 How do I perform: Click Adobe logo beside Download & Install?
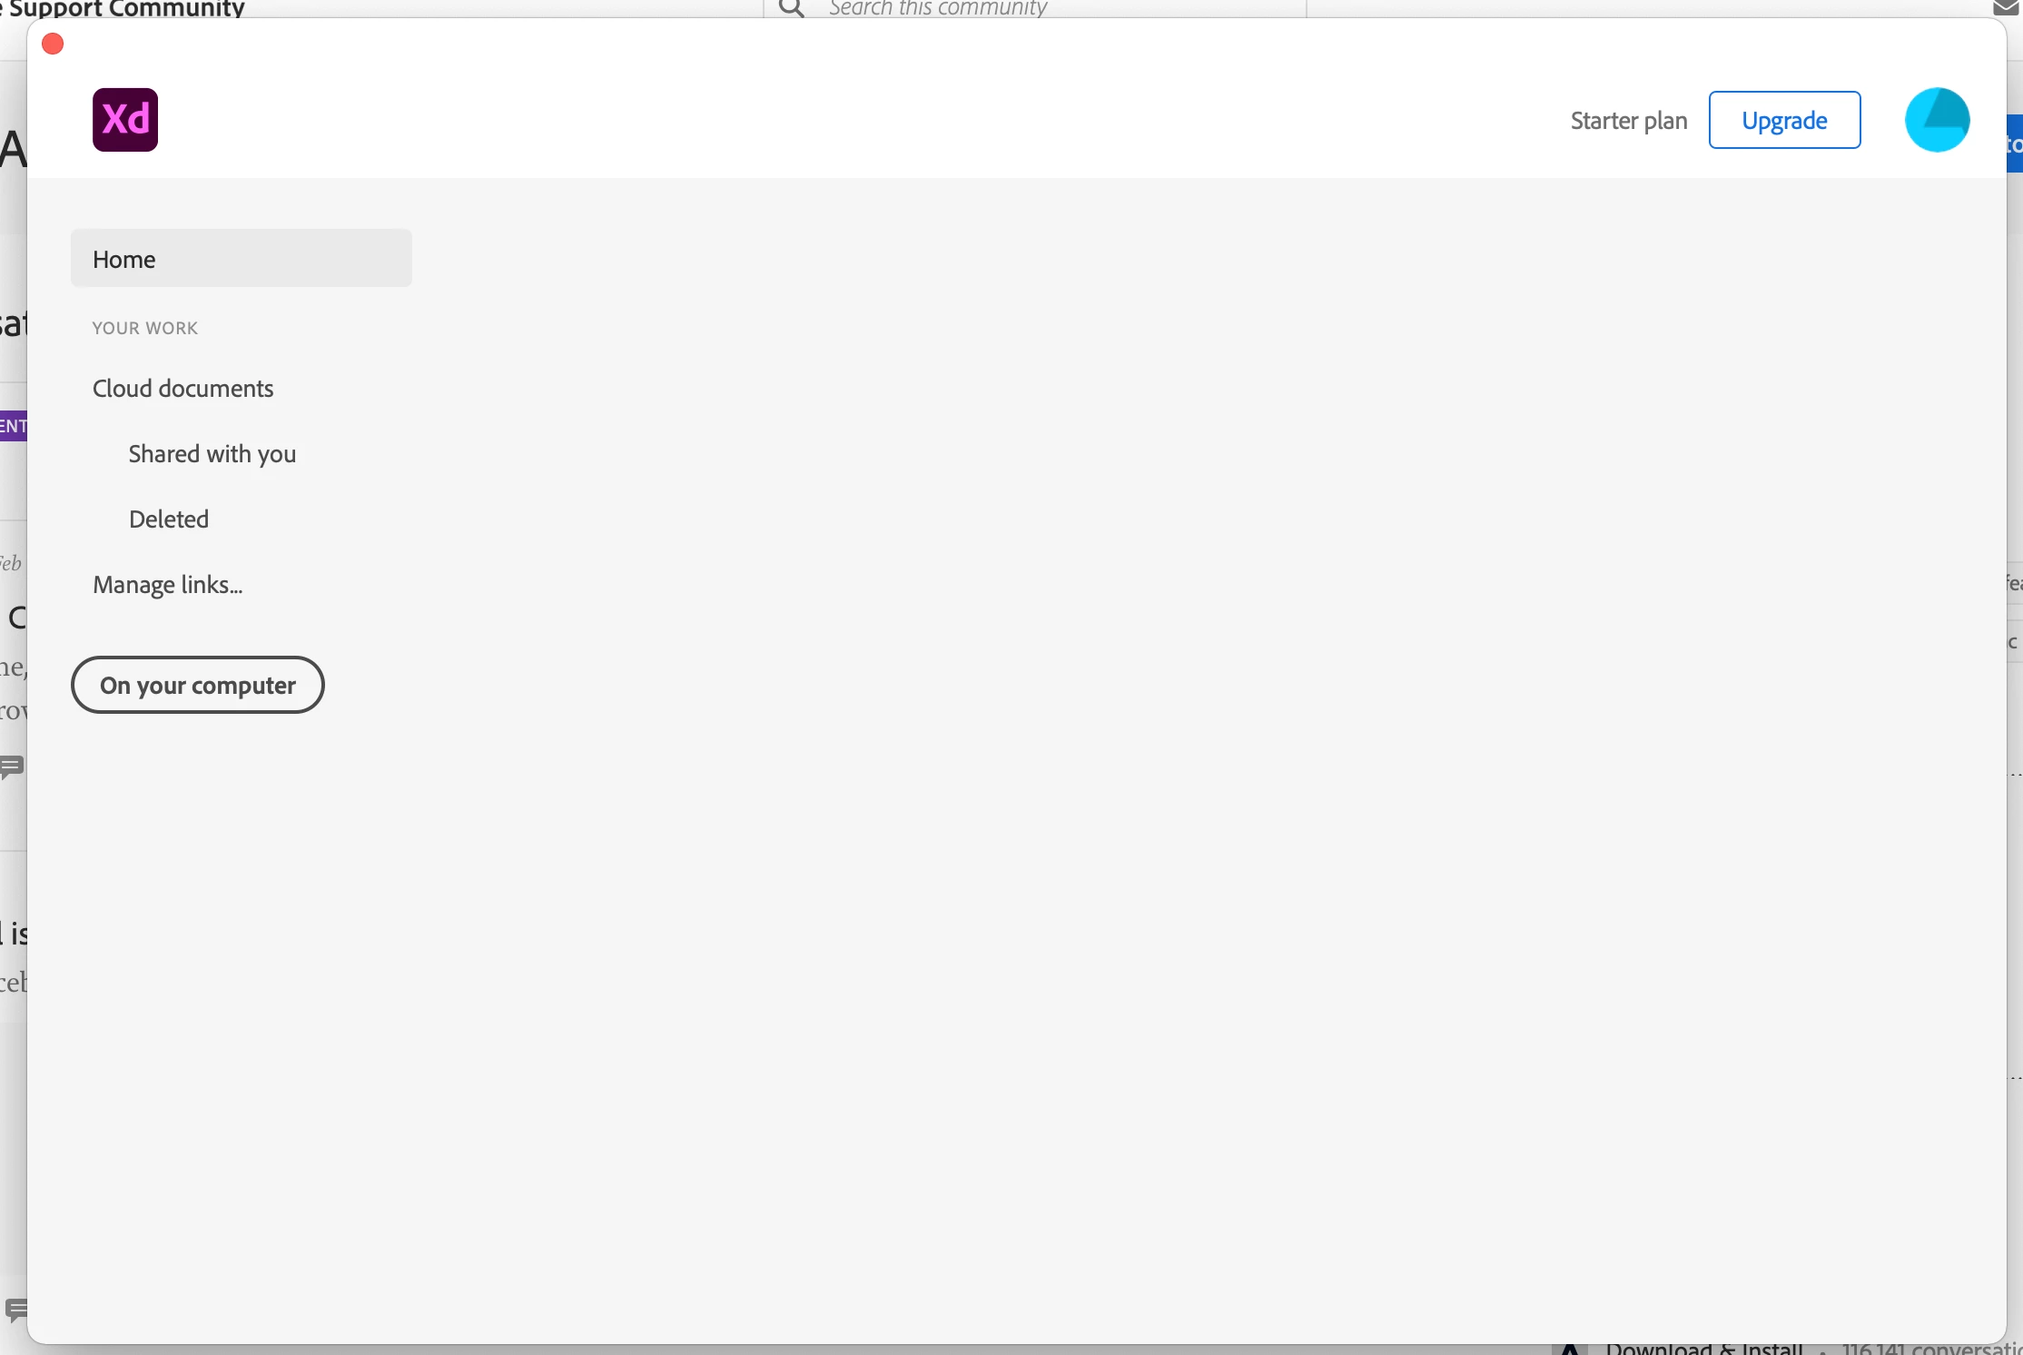1570,1349
